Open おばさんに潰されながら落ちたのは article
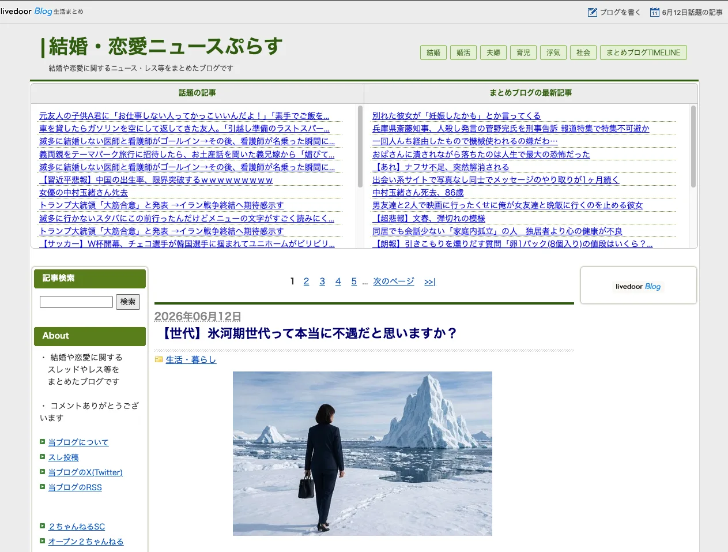The height and width of the screenshot is (552, 728). point(481,154)
